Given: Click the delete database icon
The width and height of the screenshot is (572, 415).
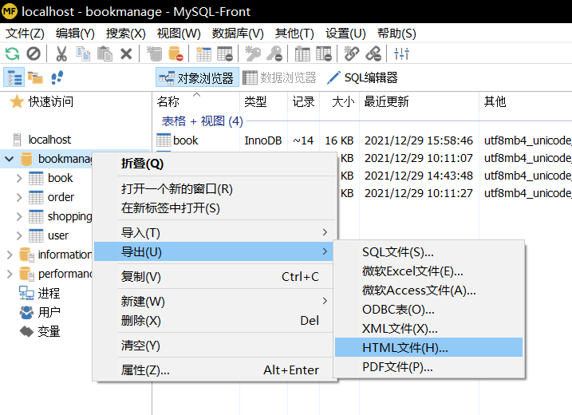Looking at the screenshot, I should 176,54.
